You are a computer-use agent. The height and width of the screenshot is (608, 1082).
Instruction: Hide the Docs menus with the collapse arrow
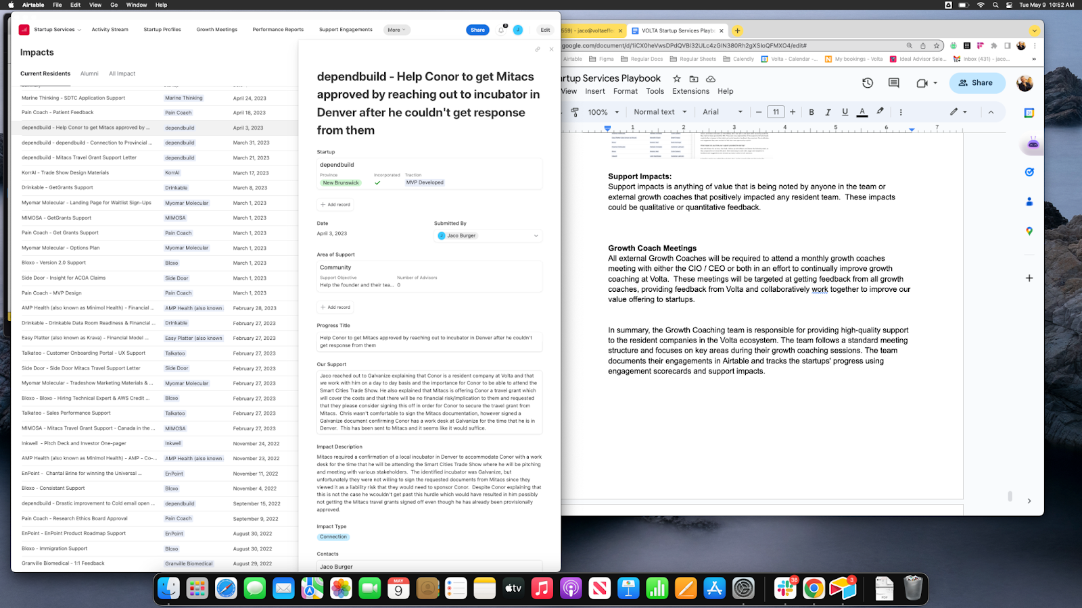(x=991, y=112)
